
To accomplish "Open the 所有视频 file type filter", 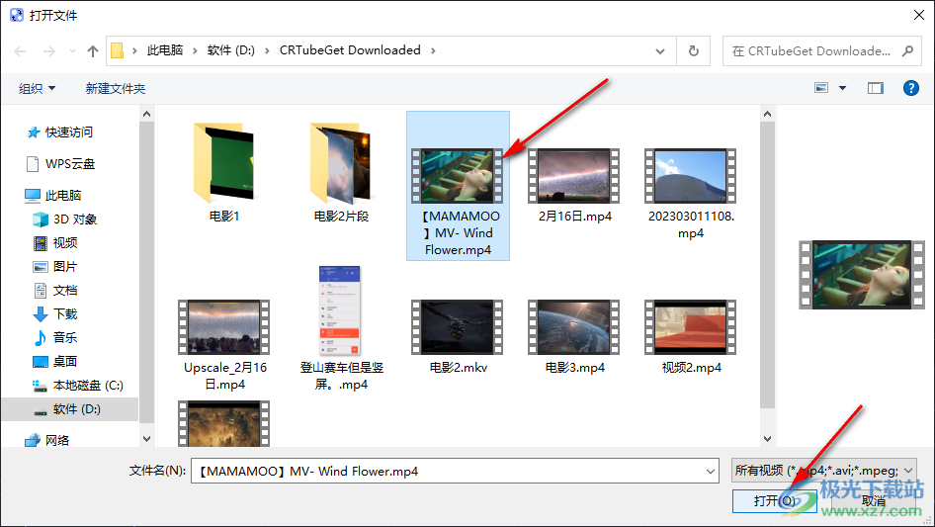I will [x=824, y=471].
